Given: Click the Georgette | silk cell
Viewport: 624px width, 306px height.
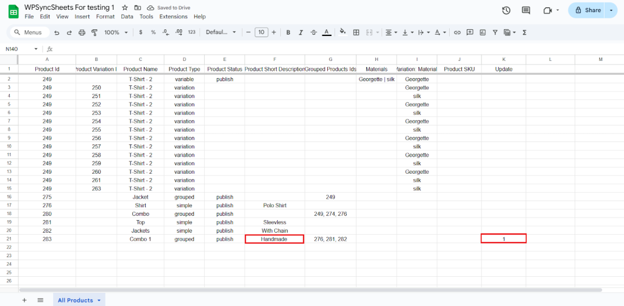Looking at the screenshot, I should (377, 79).
